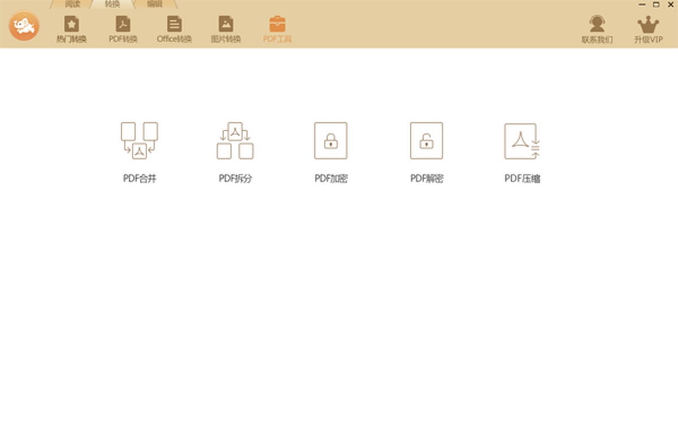Close the PDF converter window

[670, 4]
